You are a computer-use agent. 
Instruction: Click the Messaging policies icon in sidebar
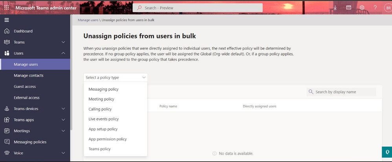click(x=7, y=142)
